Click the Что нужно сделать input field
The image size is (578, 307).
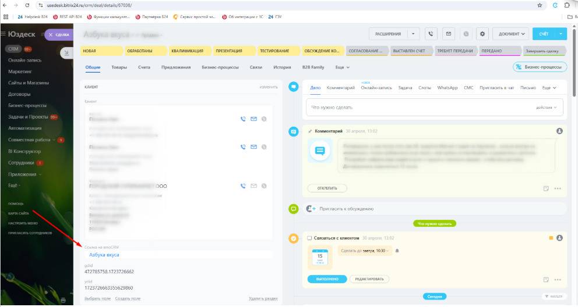(435, 108)
